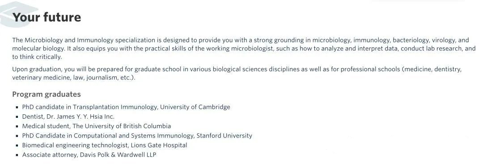Click Biomedical engineering technologist, Lions Gate Hospital
Viewport: 483px width, 166px height.
pyautogui.click(x=105, y=145)
